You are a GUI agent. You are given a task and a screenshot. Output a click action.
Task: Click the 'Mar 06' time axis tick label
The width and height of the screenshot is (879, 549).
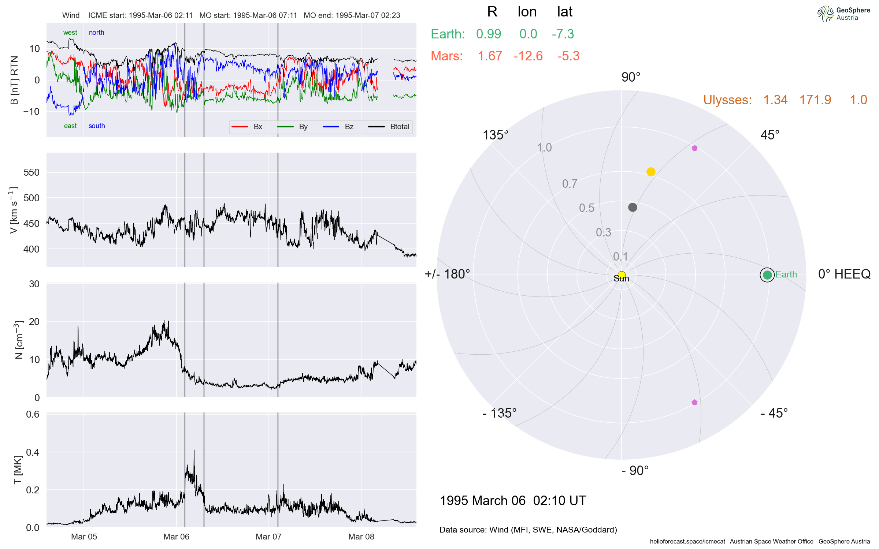(x=176, y=537)
